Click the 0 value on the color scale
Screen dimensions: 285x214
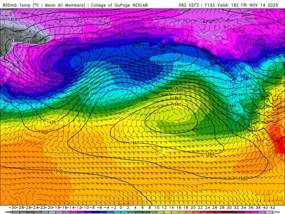pos(121,208)
